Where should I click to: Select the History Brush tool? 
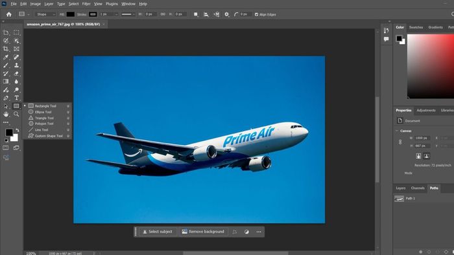click(6, 73)
